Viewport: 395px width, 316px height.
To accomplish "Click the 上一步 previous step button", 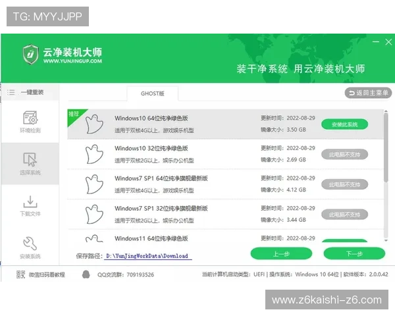I will pyautogui.click(x=281, y=253).
